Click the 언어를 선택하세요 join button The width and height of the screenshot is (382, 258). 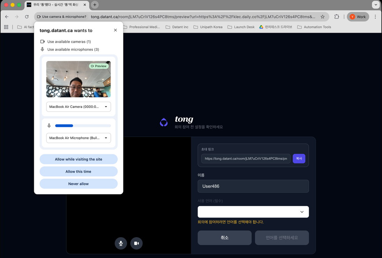(x=282, y=237)
